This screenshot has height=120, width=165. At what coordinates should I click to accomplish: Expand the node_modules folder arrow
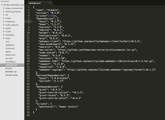point(4,25)
